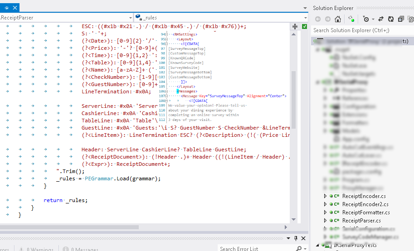Click the Show All Files icon

point(410,19)
